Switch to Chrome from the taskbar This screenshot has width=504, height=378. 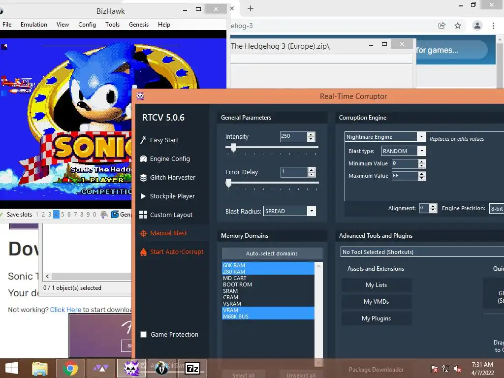coord(70,368)
